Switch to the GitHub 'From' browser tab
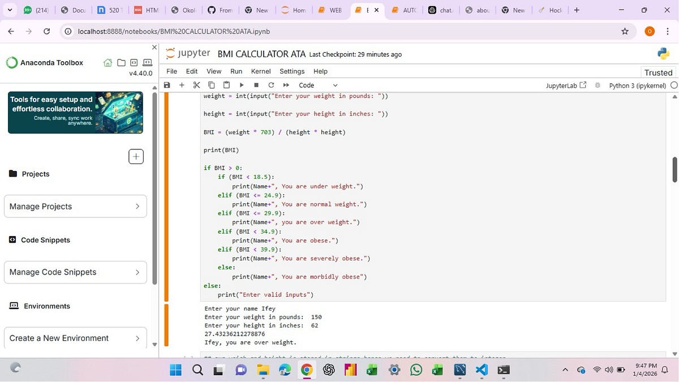 (x=220, y=10)
